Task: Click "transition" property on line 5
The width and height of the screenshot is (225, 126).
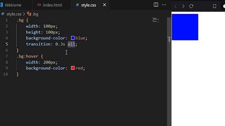Action: 38,44
